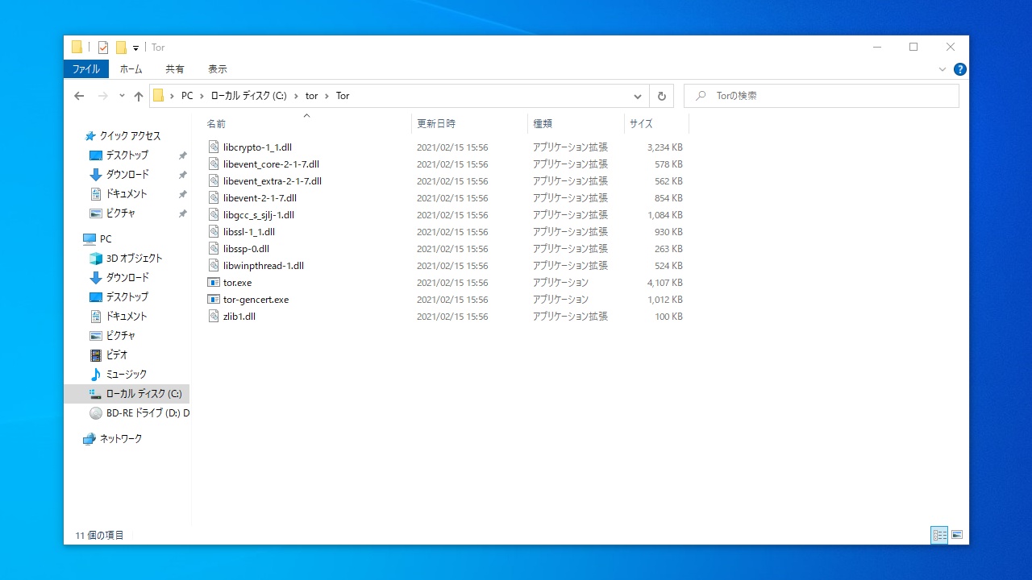This screenshot has width=1032, height=580.
Task: Select the libevent_extra-2-1-7.dll file name
Action: pyautogui.click(x=273, y=181)
